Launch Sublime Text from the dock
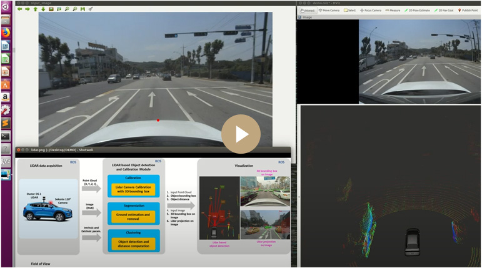The height and width of the screenshot is (268, 482). point(6,123)
